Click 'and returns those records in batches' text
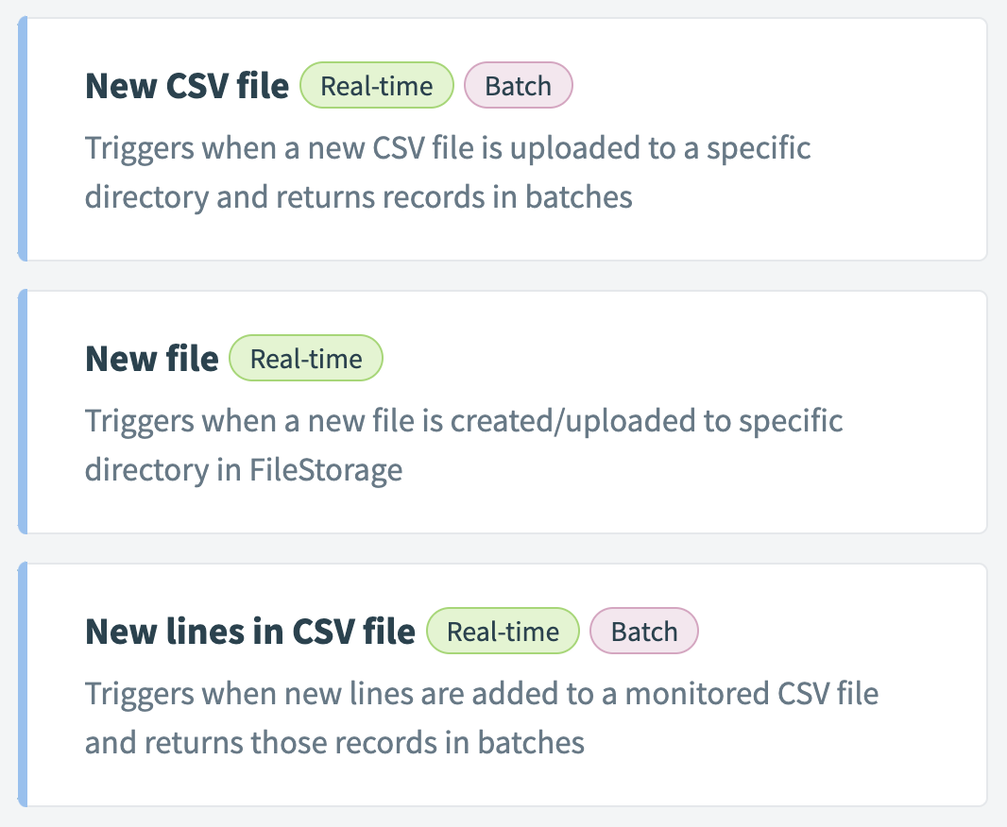 334,742
